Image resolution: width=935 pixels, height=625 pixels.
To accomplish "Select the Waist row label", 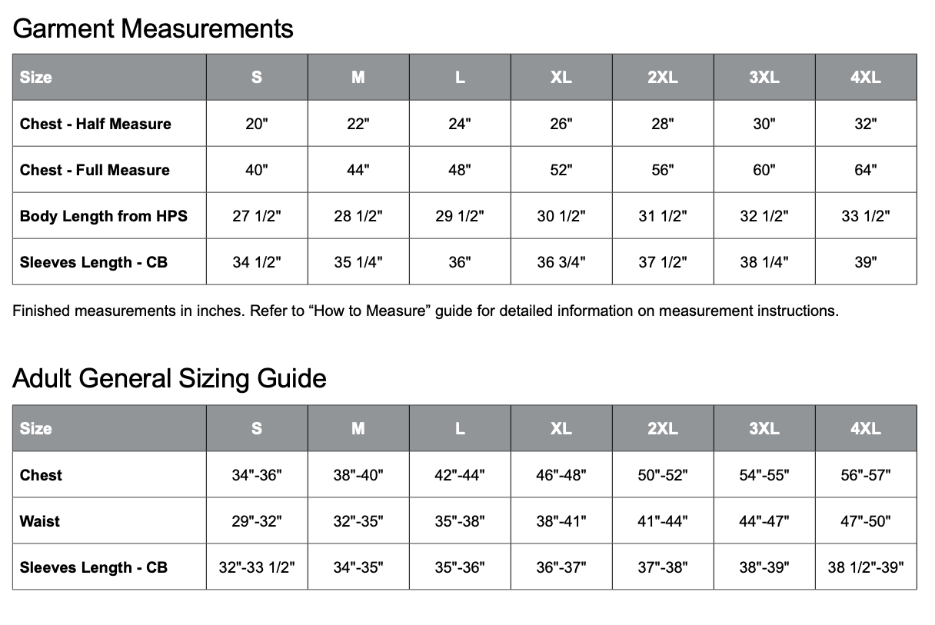I will point(40,521).
